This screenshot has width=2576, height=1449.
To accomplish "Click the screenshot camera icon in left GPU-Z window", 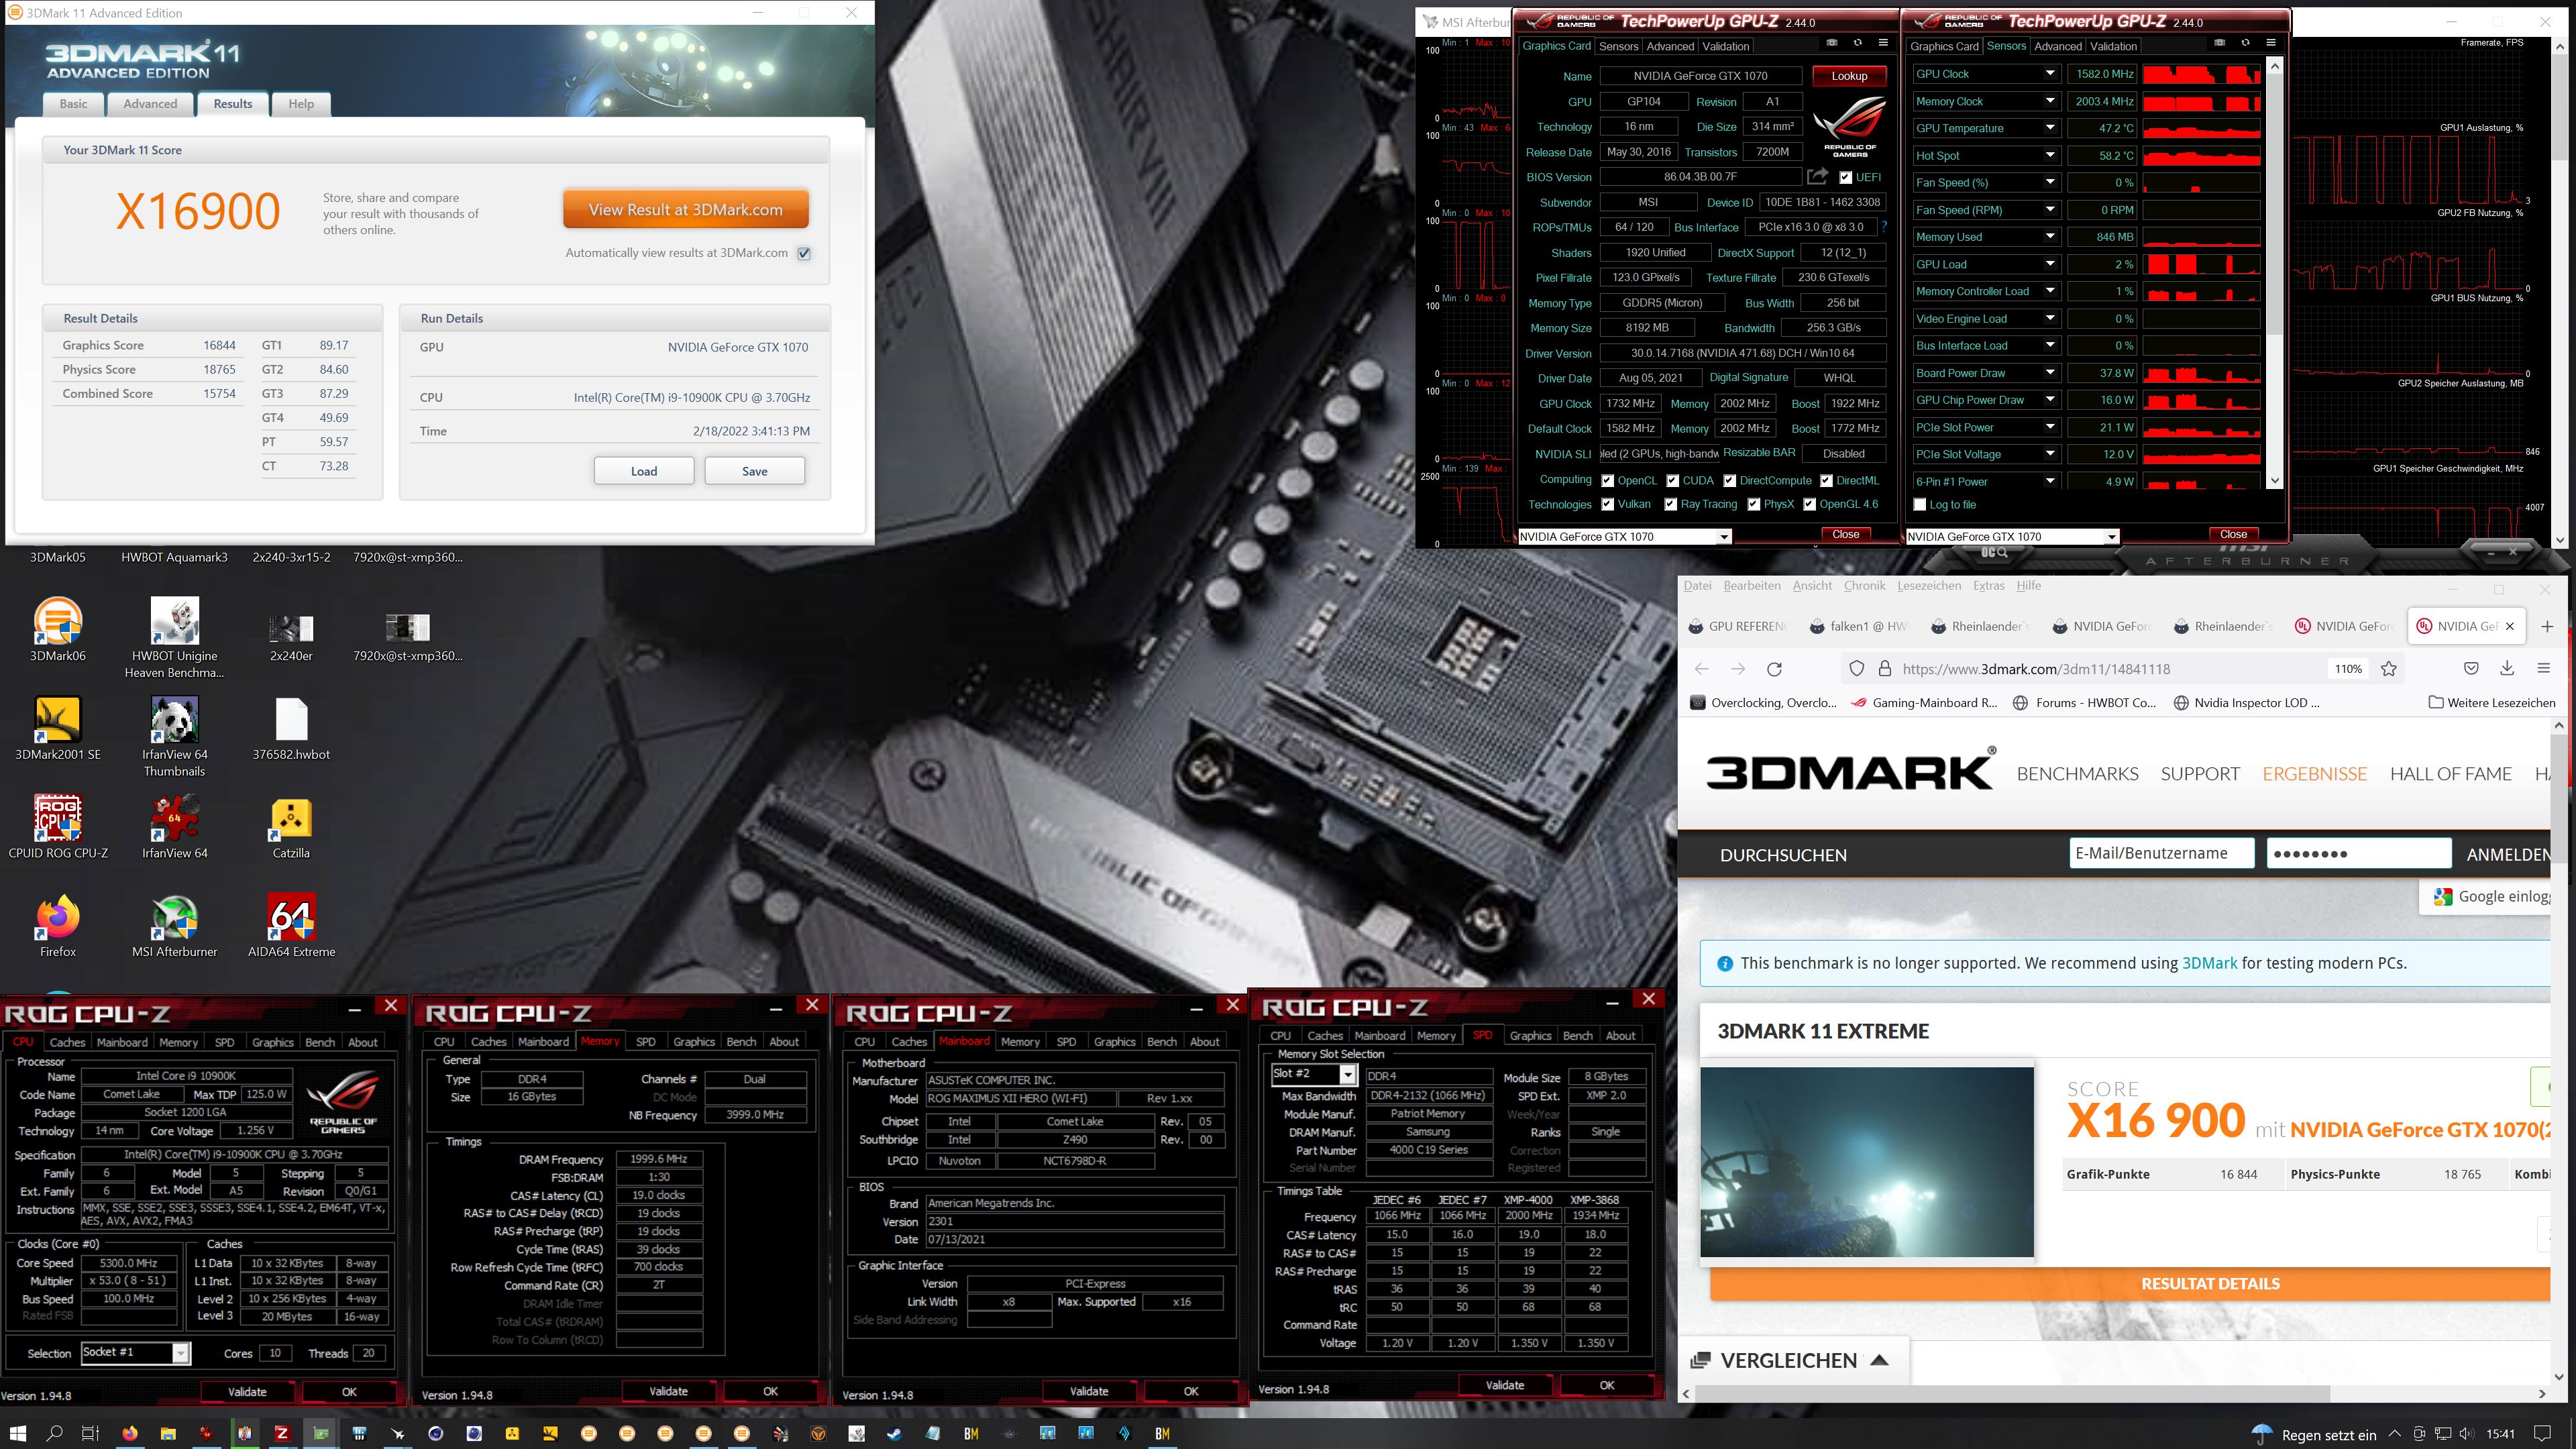I will click(x=1832, y=43).
